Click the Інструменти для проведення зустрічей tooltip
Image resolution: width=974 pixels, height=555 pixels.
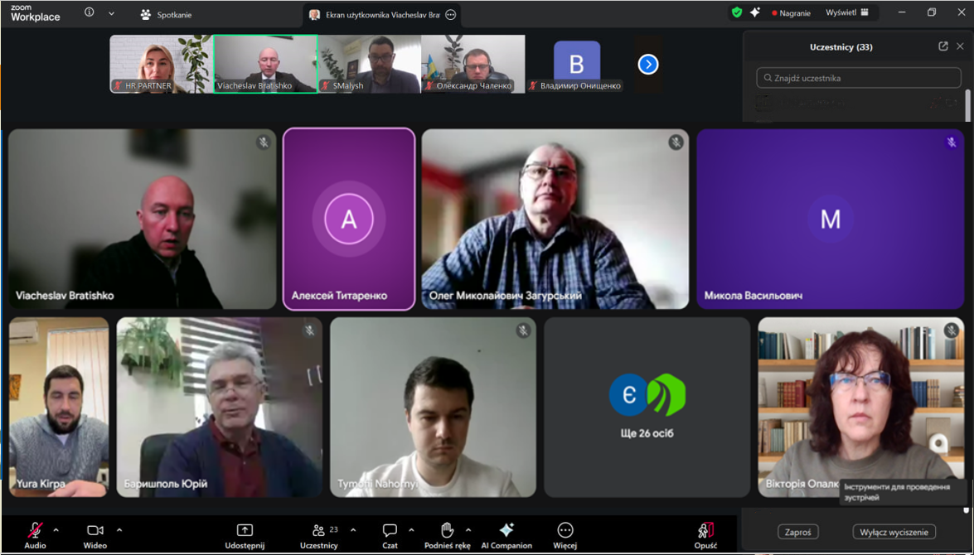(904, 492)
